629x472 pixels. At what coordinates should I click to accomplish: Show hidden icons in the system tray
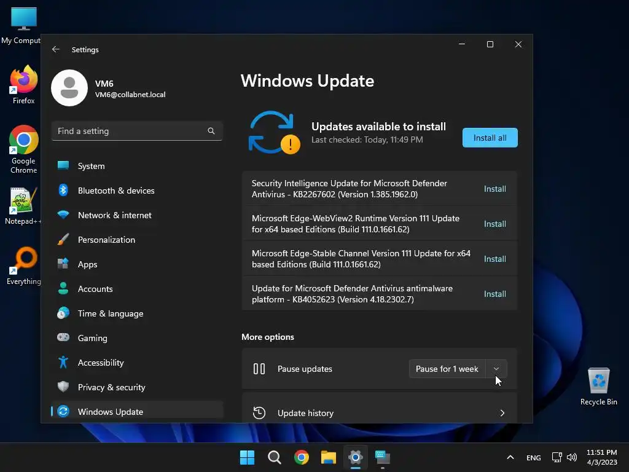(510, 457)
